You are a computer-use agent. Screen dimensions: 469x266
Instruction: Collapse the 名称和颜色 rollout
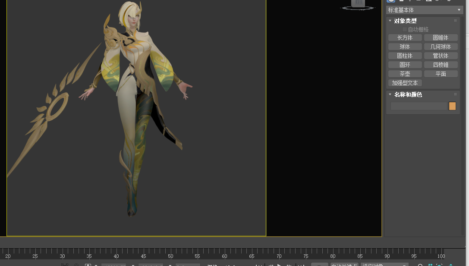[x=390, y=94]
